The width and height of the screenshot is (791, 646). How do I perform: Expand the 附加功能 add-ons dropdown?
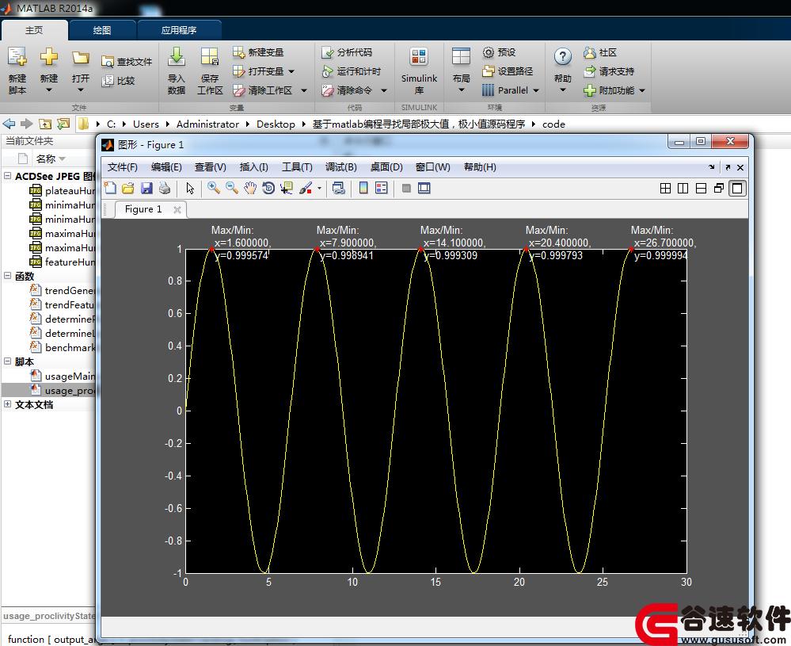point(642,90)
